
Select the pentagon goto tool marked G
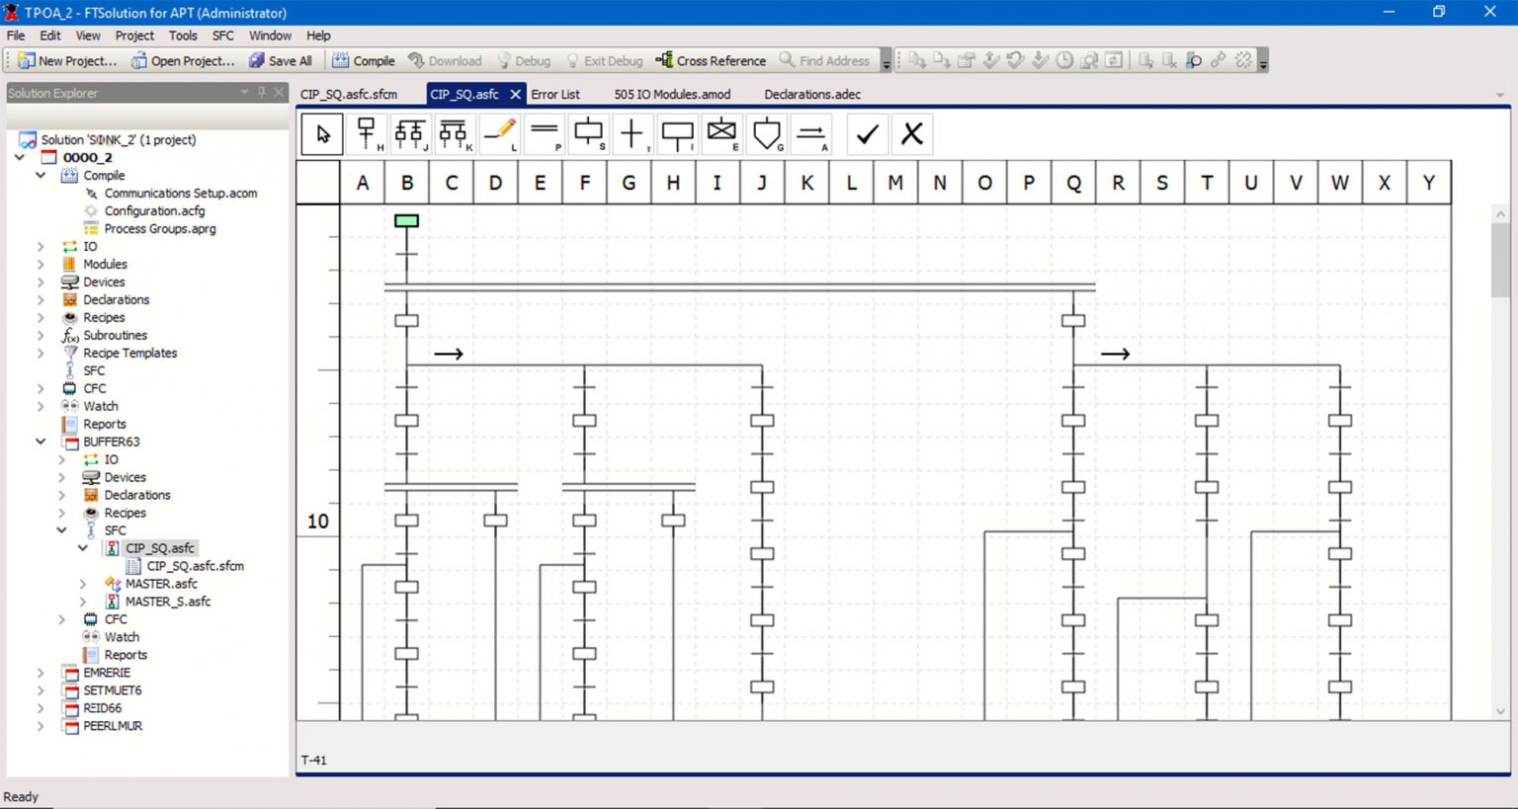tap(767, 133)
